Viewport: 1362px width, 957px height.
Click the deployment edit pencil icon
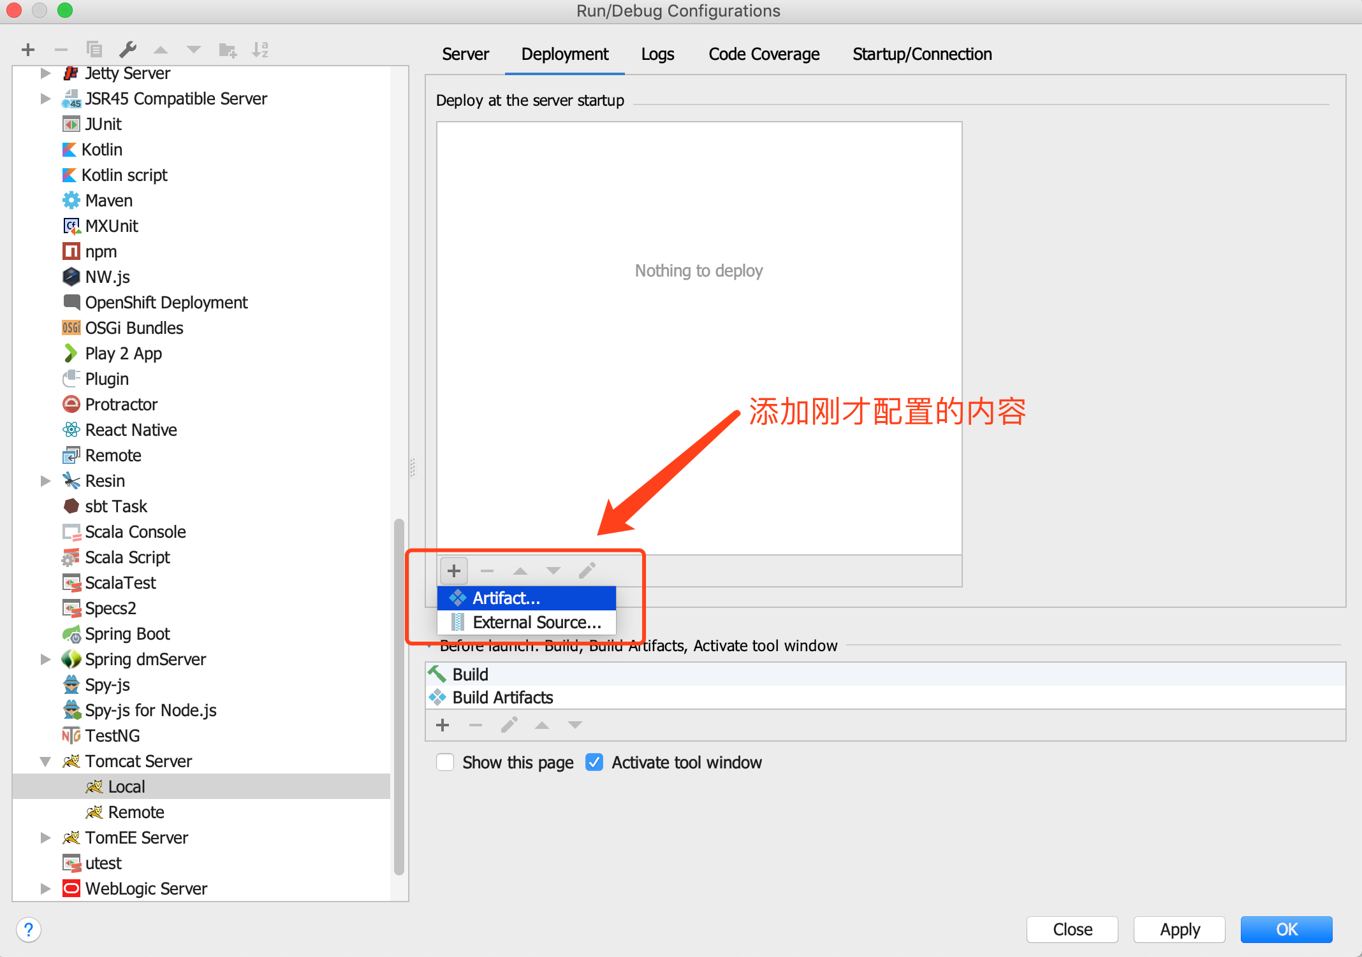pyautogui.click(x=587, y=571)
